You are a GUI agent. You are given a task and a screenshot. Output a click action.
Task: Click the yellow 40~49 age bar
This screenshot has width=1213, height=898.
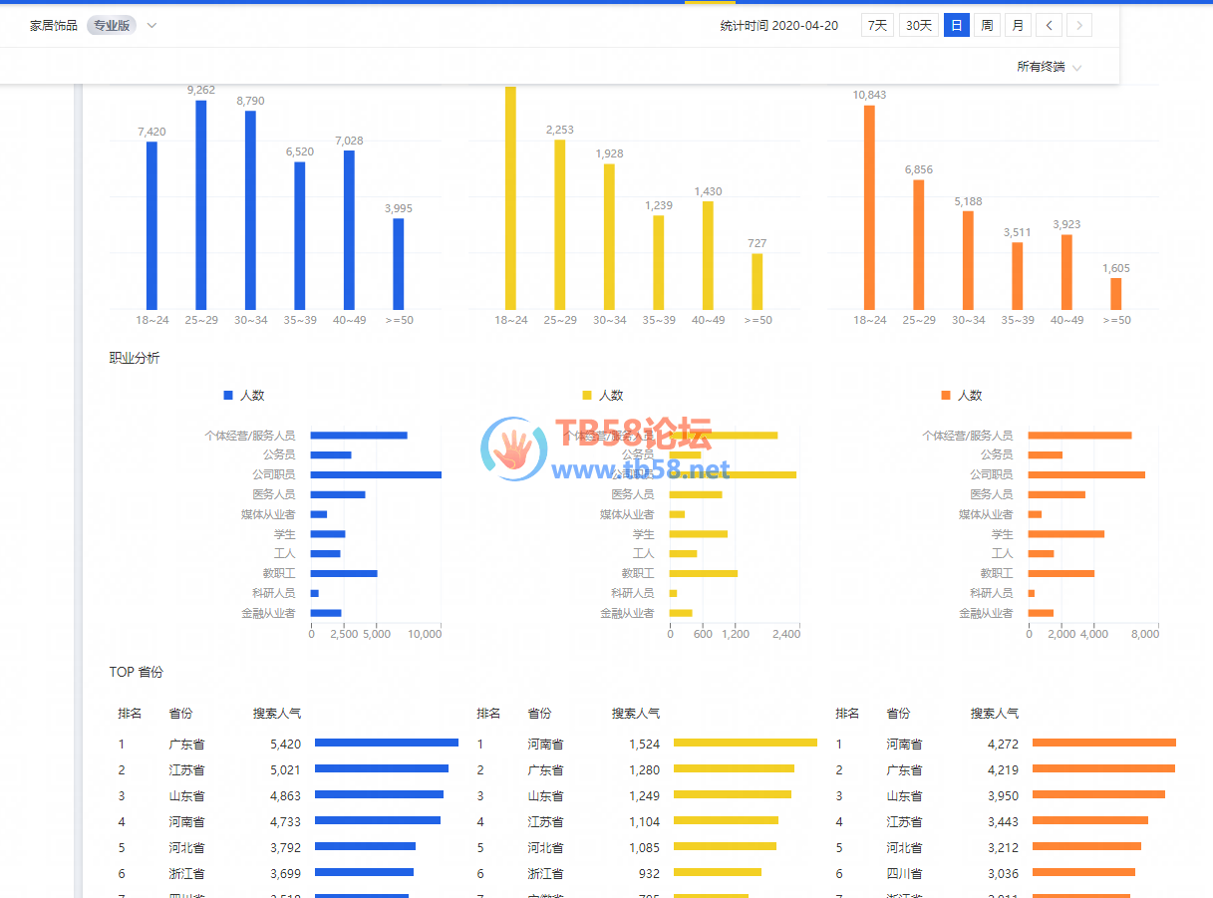click(x=708, y=255)
